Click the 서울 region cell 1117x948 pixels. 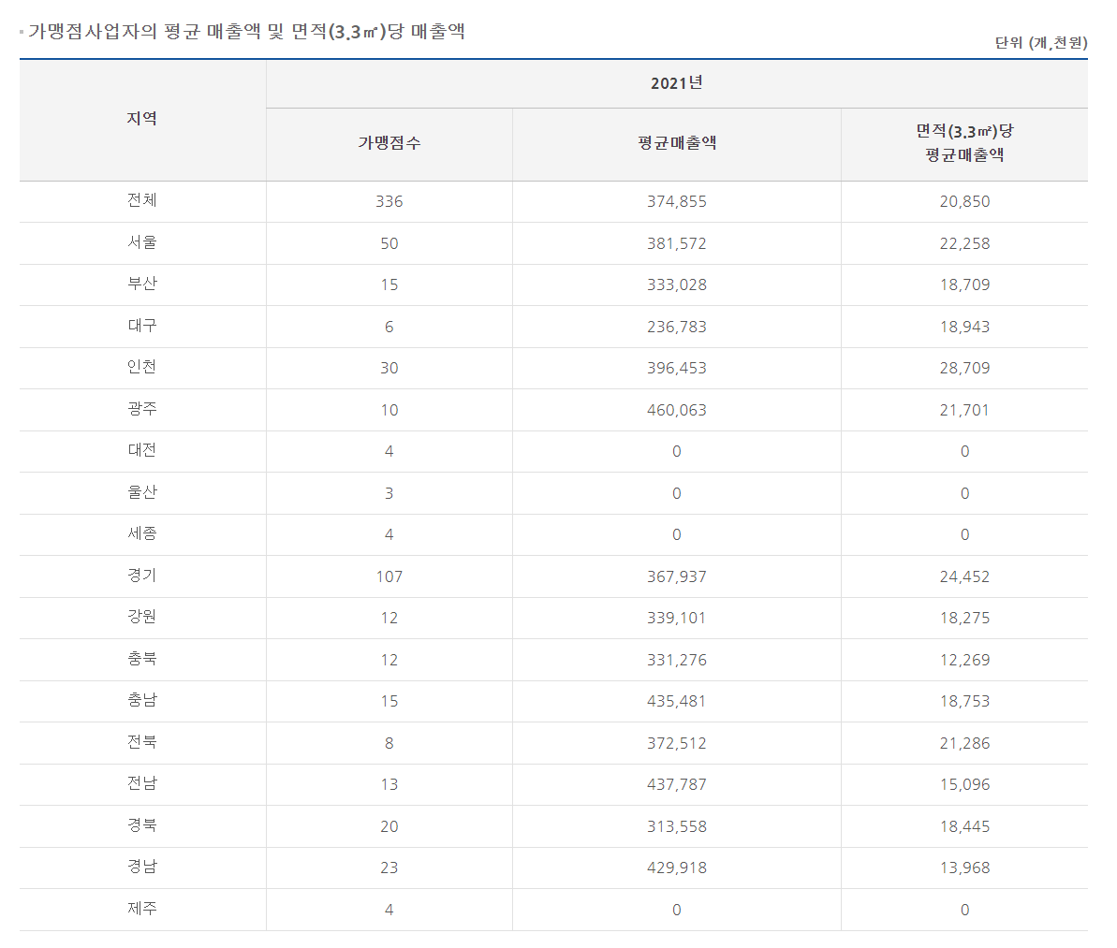click(142, 243)
